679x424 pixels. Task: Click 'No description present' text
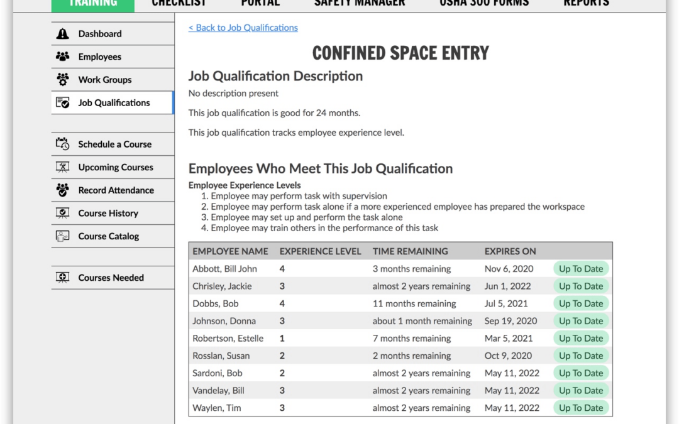pos(233,94)
